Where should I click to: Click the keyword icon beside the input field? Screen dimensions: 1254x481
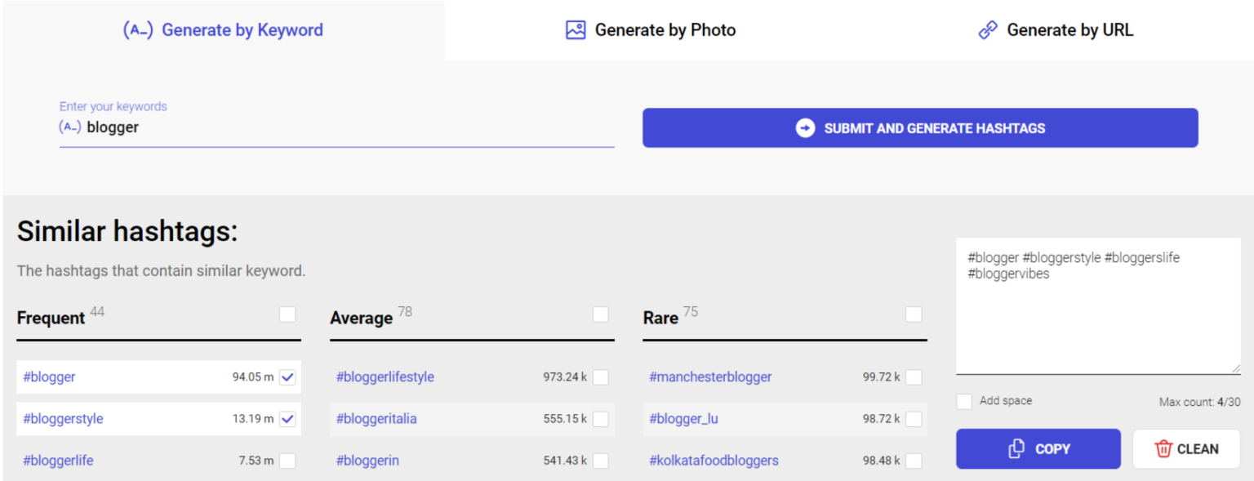click(x=72, y=127)
